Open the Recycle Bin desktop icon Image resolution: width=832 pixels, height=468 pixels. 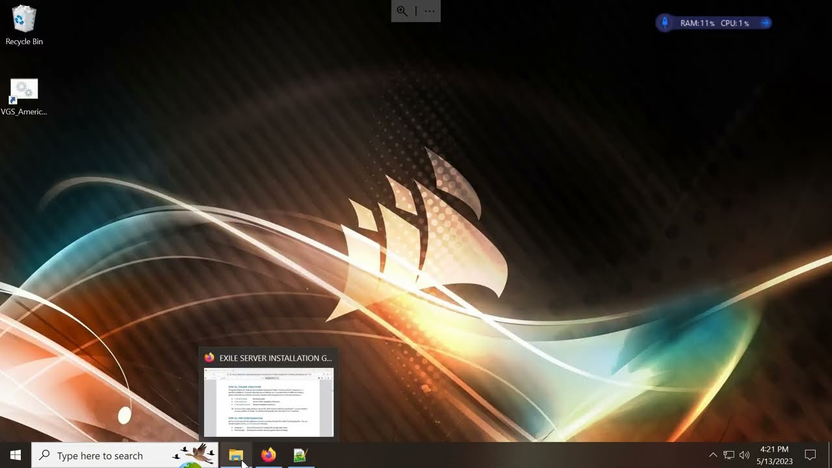tap(24, 25)
